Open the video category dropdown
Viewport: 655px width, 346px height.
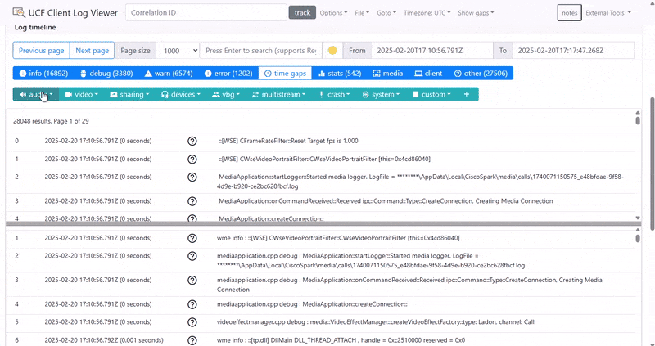(81, 94)
